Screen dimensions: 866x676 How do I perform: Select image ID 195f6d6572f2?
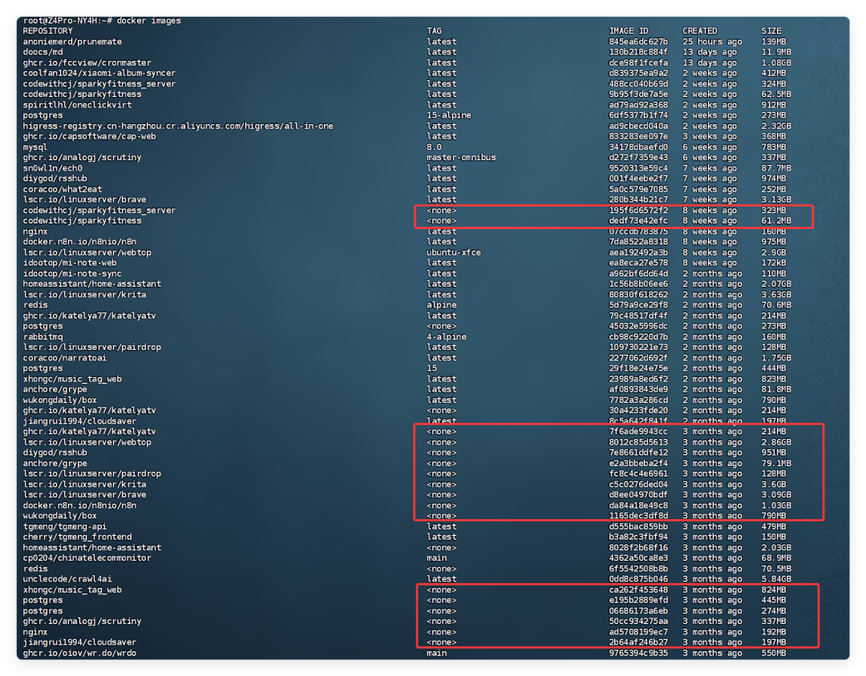638,211
